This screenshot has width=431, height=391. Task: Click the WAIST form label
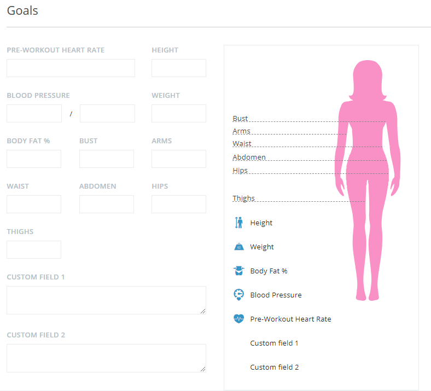(18, 186)
